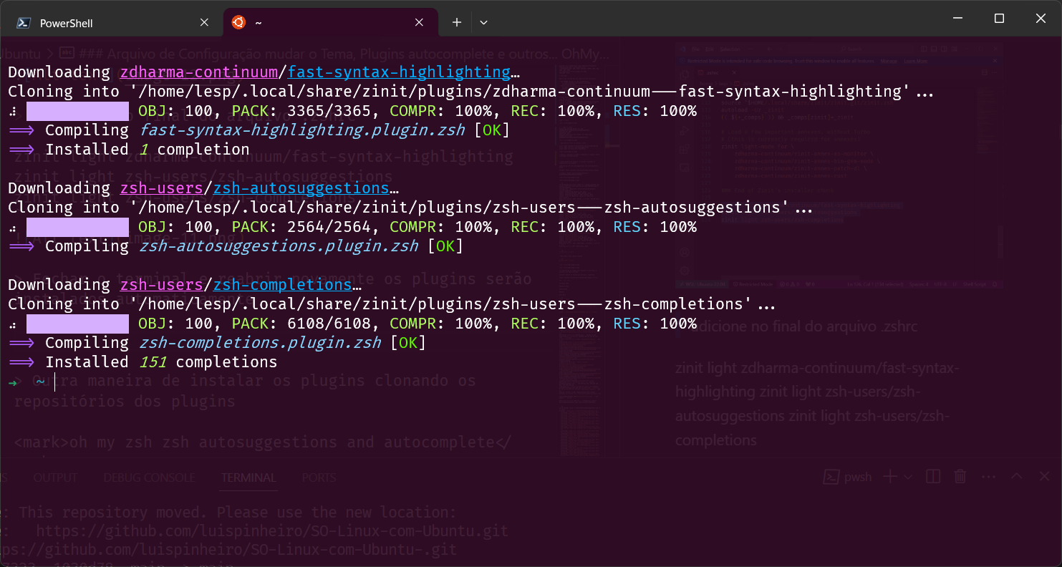The width and height of the screenshot is (1062, 567).
Task: Minimize the Windows Terminal window
Action: point(957,19)
